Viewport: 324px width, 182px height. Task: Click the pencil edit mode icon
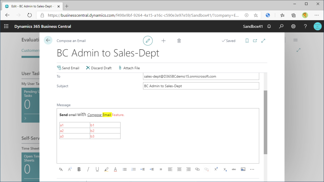(148, 41)
